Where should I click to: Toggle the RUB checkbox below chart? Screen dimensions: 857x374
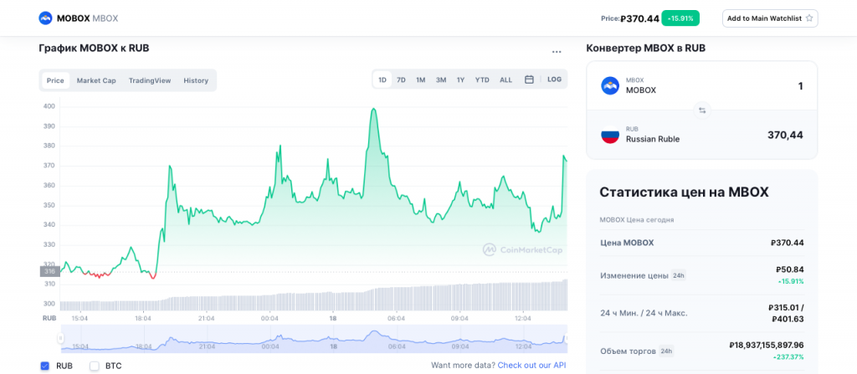tap(44, 366)
